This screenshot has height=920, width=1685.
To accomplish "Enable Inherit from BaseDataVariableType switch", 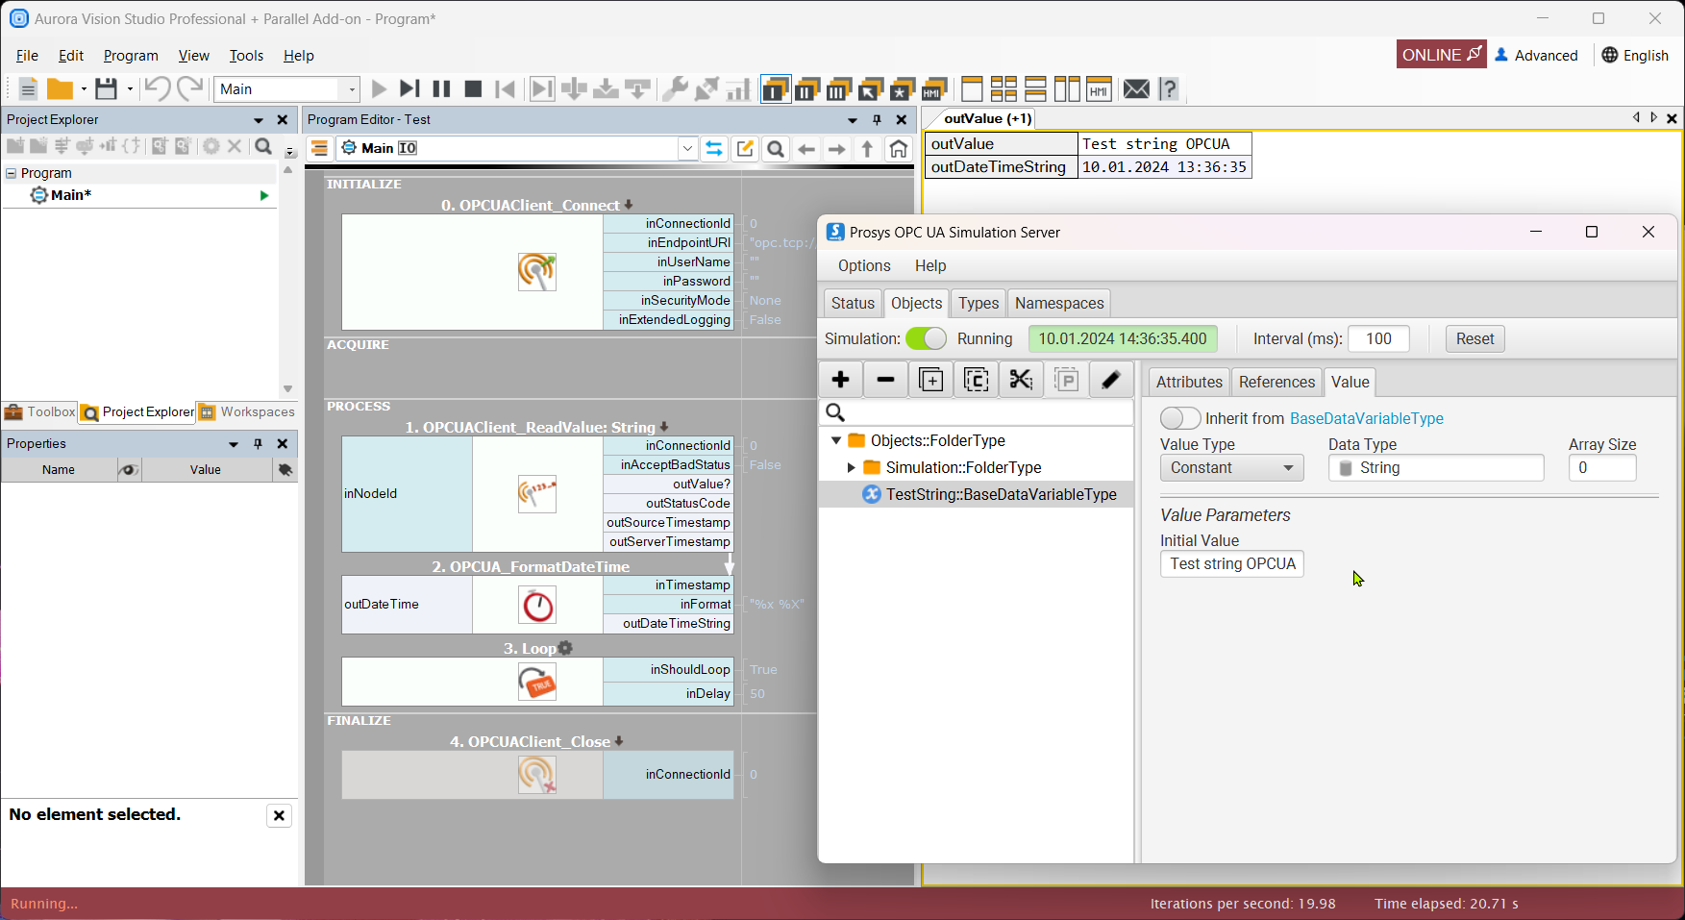I will tap(1179, 418).
